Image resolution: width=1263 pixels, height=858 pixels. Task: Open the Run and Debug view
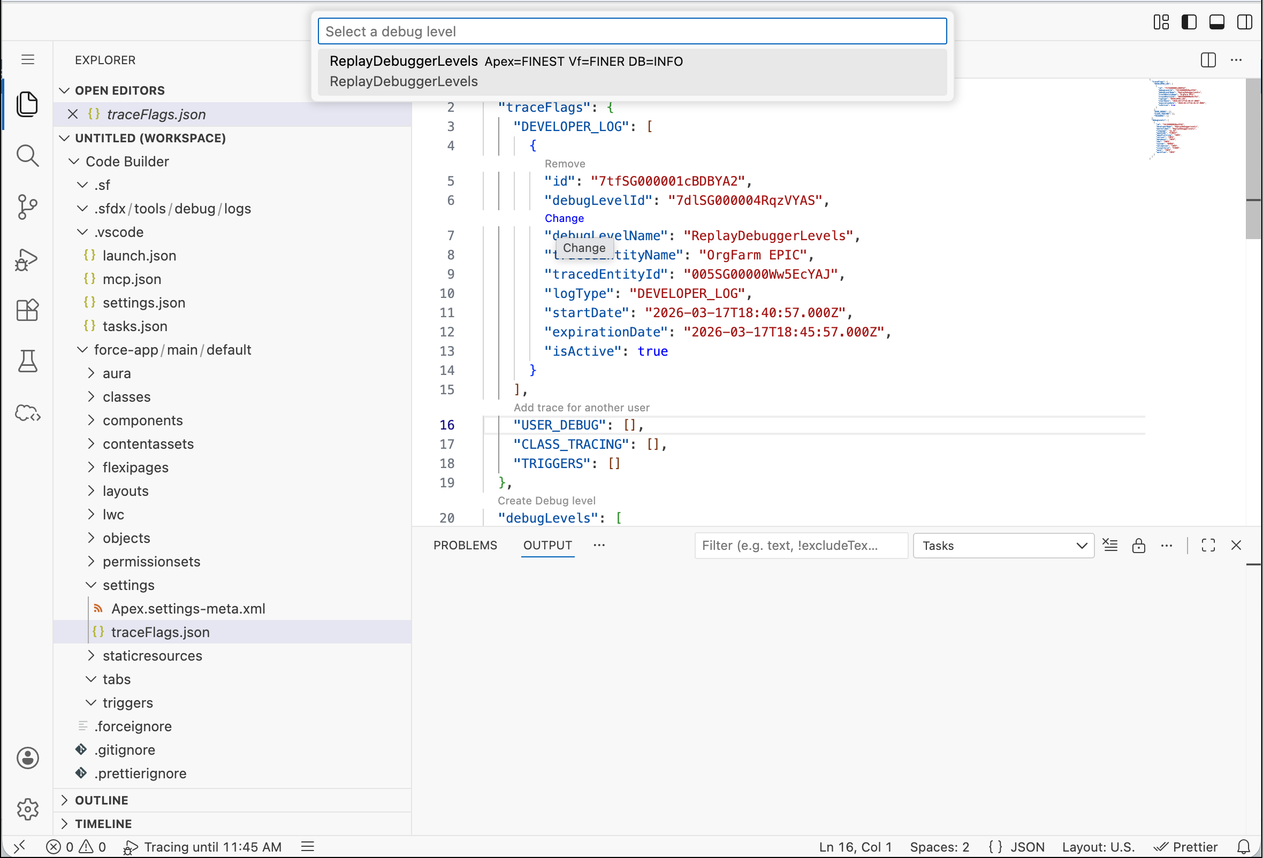[27, 259]
